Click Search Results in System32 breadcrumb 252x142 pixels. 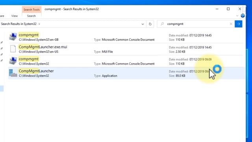[x=19, y=24]
